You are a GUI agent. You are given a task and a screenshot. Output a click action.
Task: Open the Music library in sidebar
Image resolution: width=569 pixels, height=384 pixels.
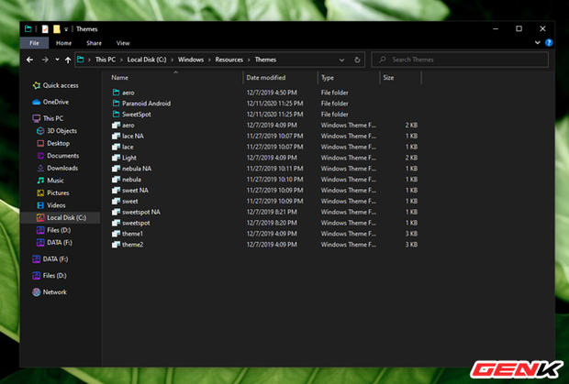57,181
